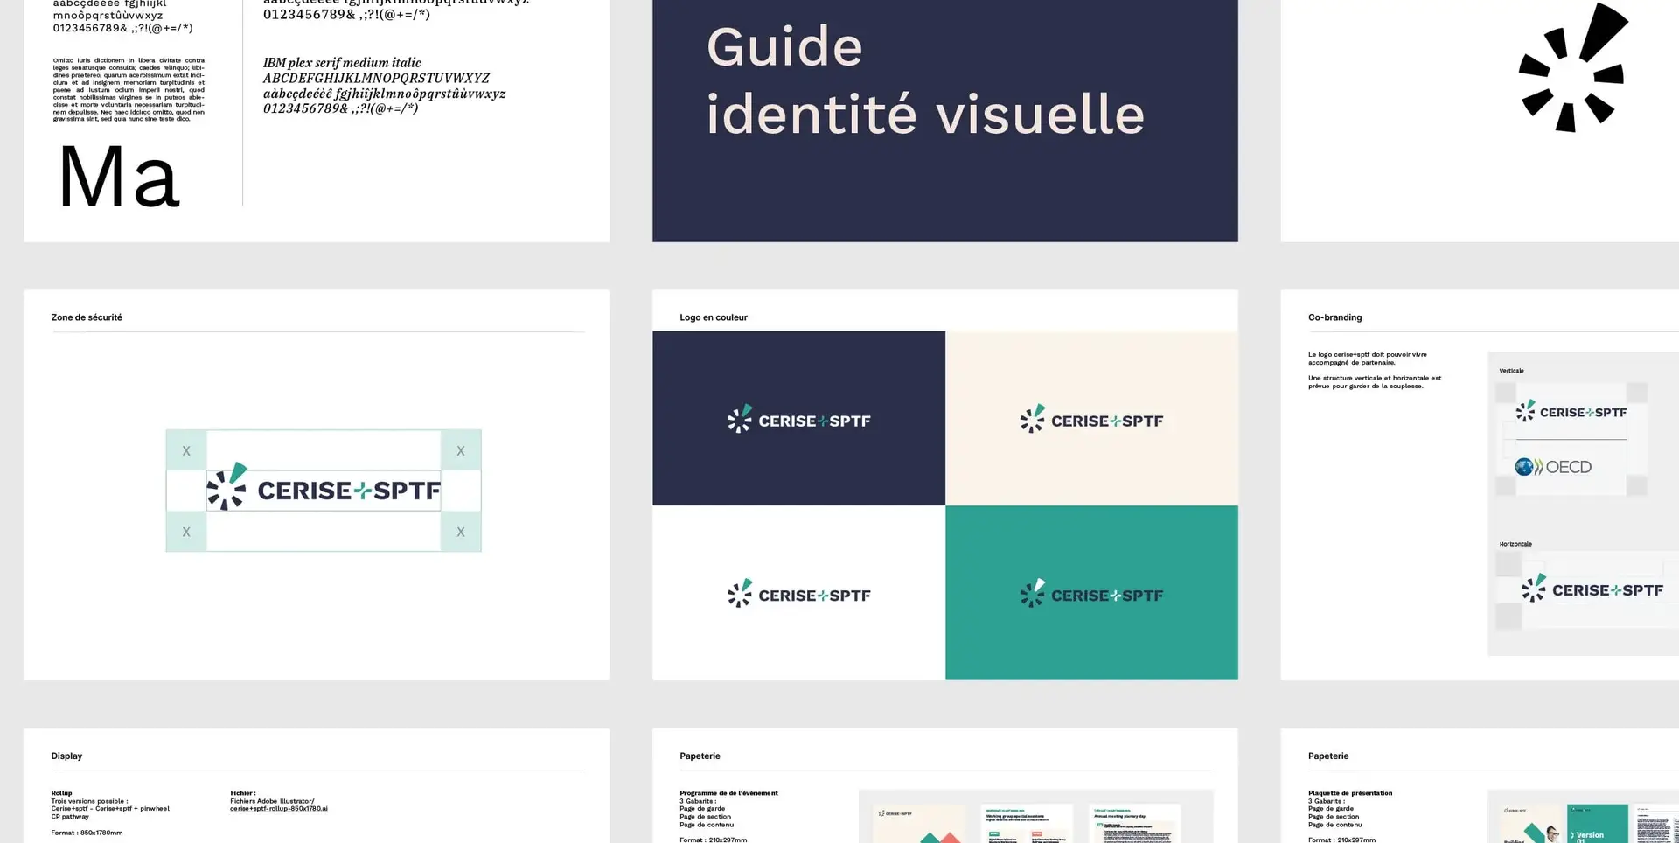The height and width of the screenshot is (843, 1679).
Task: Click the green plus sign in the safety zone logo
Action: tap(362, 491)
